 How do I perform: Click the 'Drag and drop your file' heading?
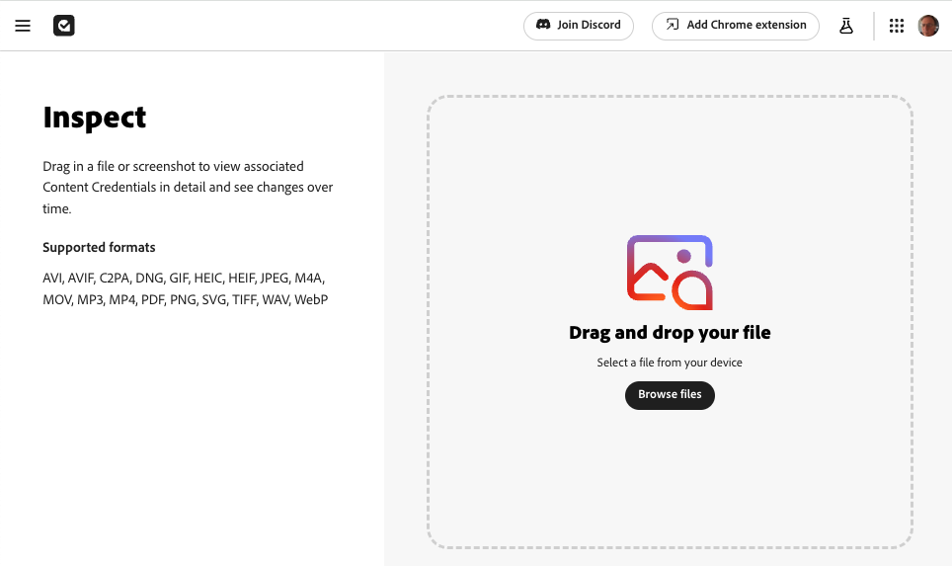[670, 333]
